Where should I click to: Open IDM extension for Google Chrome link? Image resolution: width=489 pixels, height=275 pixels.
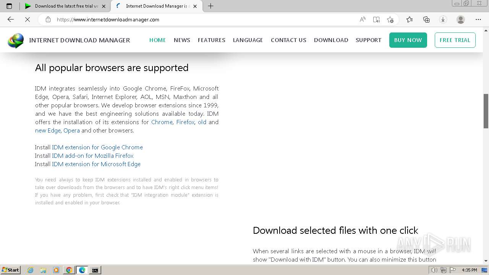click(97, 147)
